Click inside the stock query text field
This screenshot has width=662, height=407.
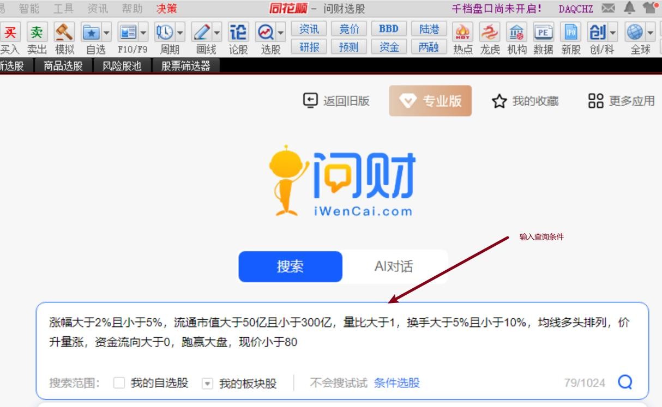pos(338,332)
